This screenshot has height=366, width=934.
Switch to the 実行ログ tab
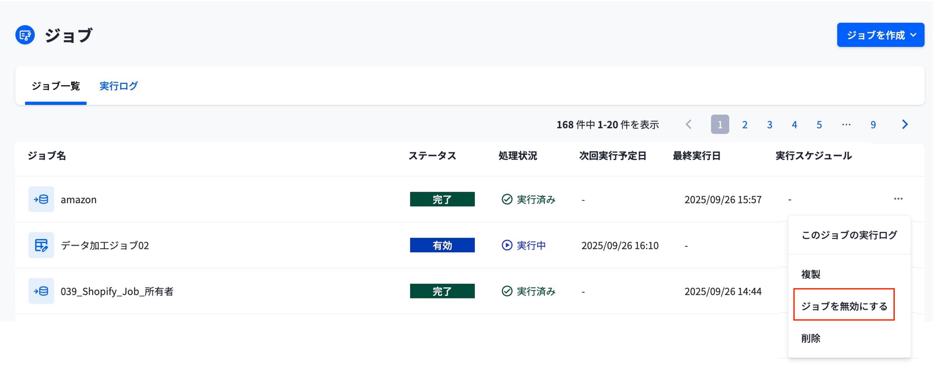point(119,86)
